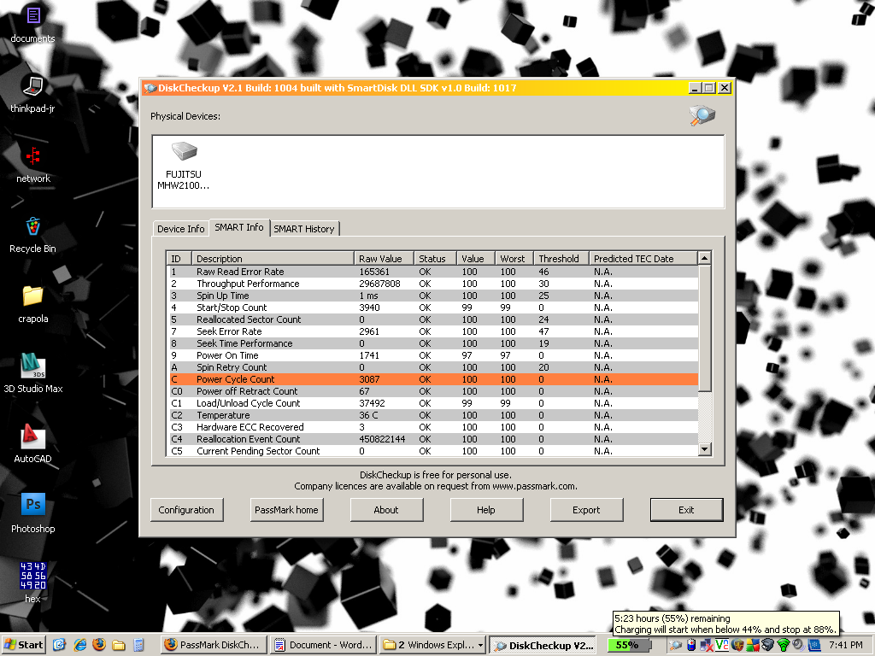Click the ID column header
Screen dimensions: 875x656
pyautogui.click(x=179, y=259)
